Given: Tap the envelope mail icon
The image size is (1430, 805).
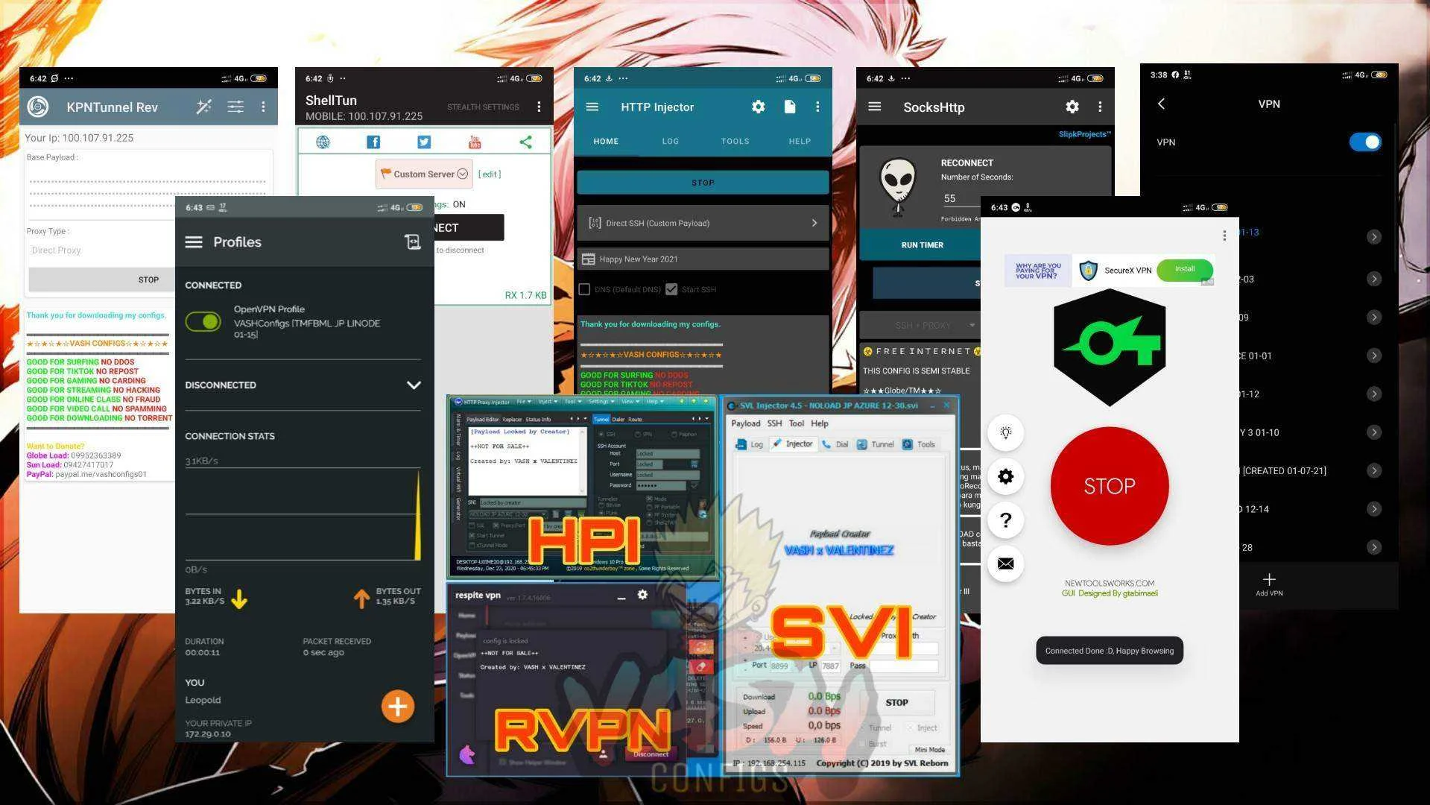Looking at the screenshot, I should tap(1005, 563).
